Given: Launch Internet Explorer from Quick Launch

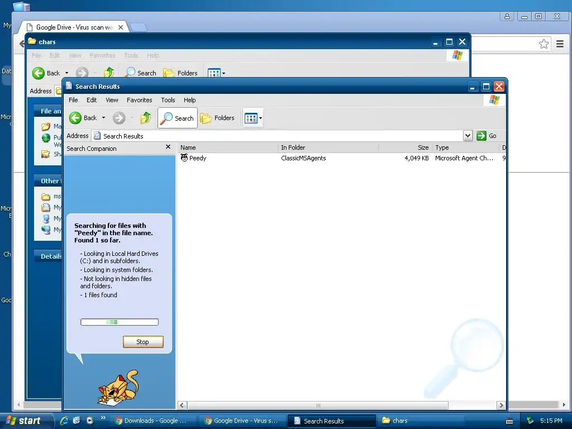Looking at the screenshot, I should point(64,421).
